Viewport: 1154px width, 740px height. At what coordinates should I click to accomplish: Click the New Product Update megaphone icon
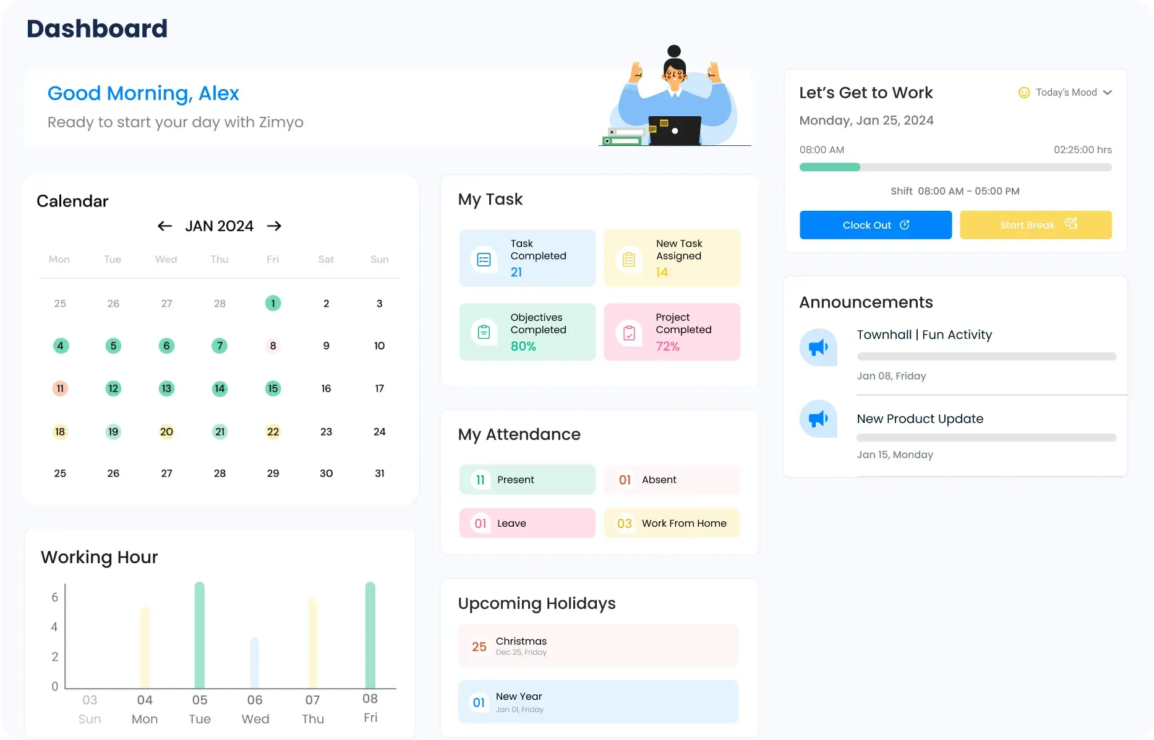click(x=818, y=419)
